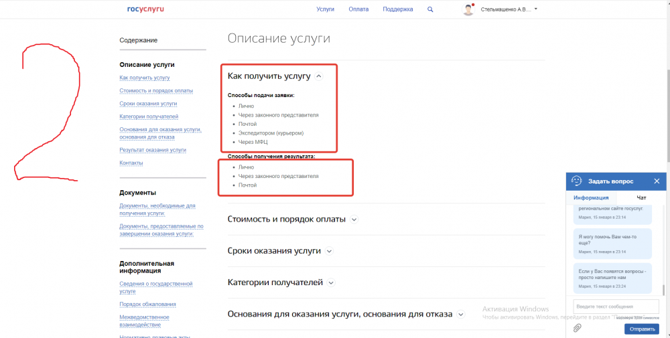The width and height of the screenshot is (670, 338).
Task: Collapse the Как получить услугу section
Action: pos(319,76)
